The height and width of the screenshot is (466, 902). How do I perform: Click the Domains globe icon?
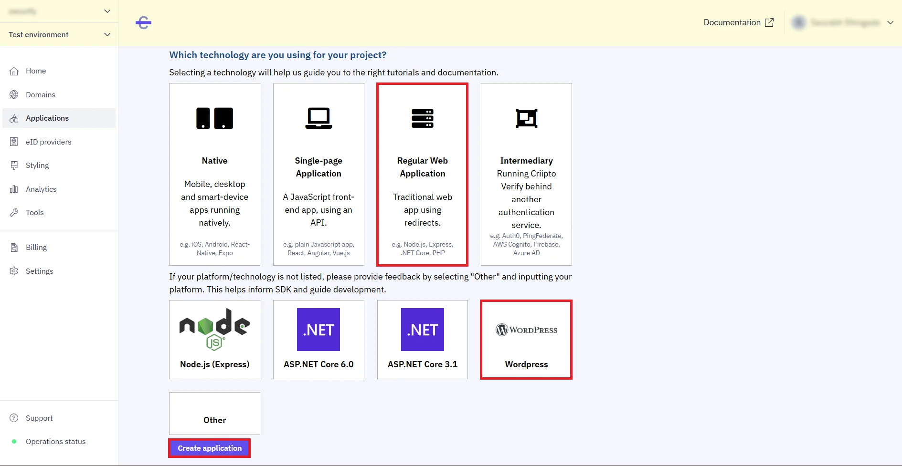pos(14,94)
